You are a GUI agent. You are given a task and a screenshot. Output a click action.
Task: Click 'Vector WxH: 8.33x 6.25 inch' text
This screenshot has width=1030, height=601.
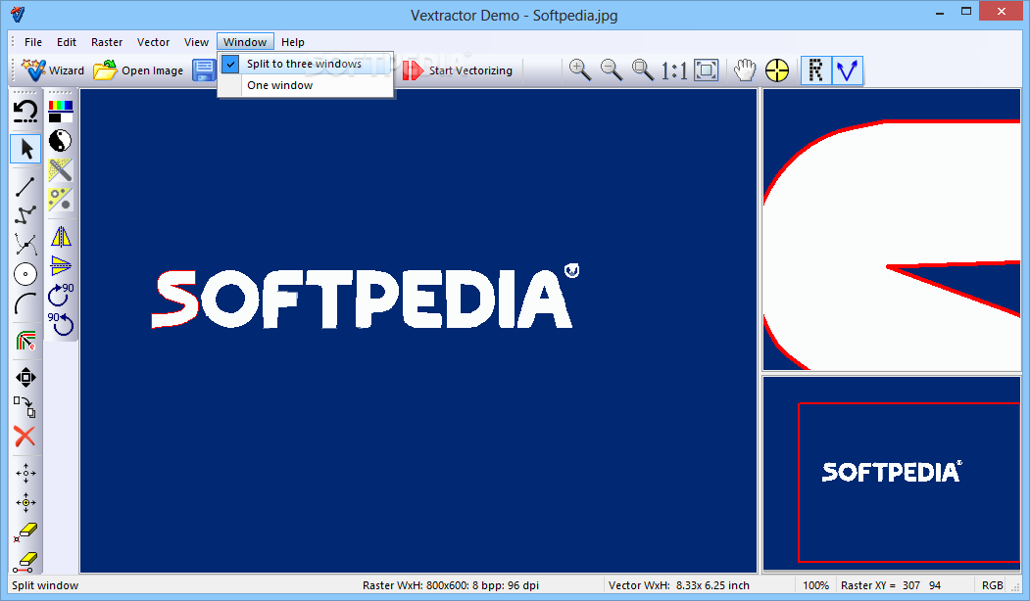tap(678, 585)
